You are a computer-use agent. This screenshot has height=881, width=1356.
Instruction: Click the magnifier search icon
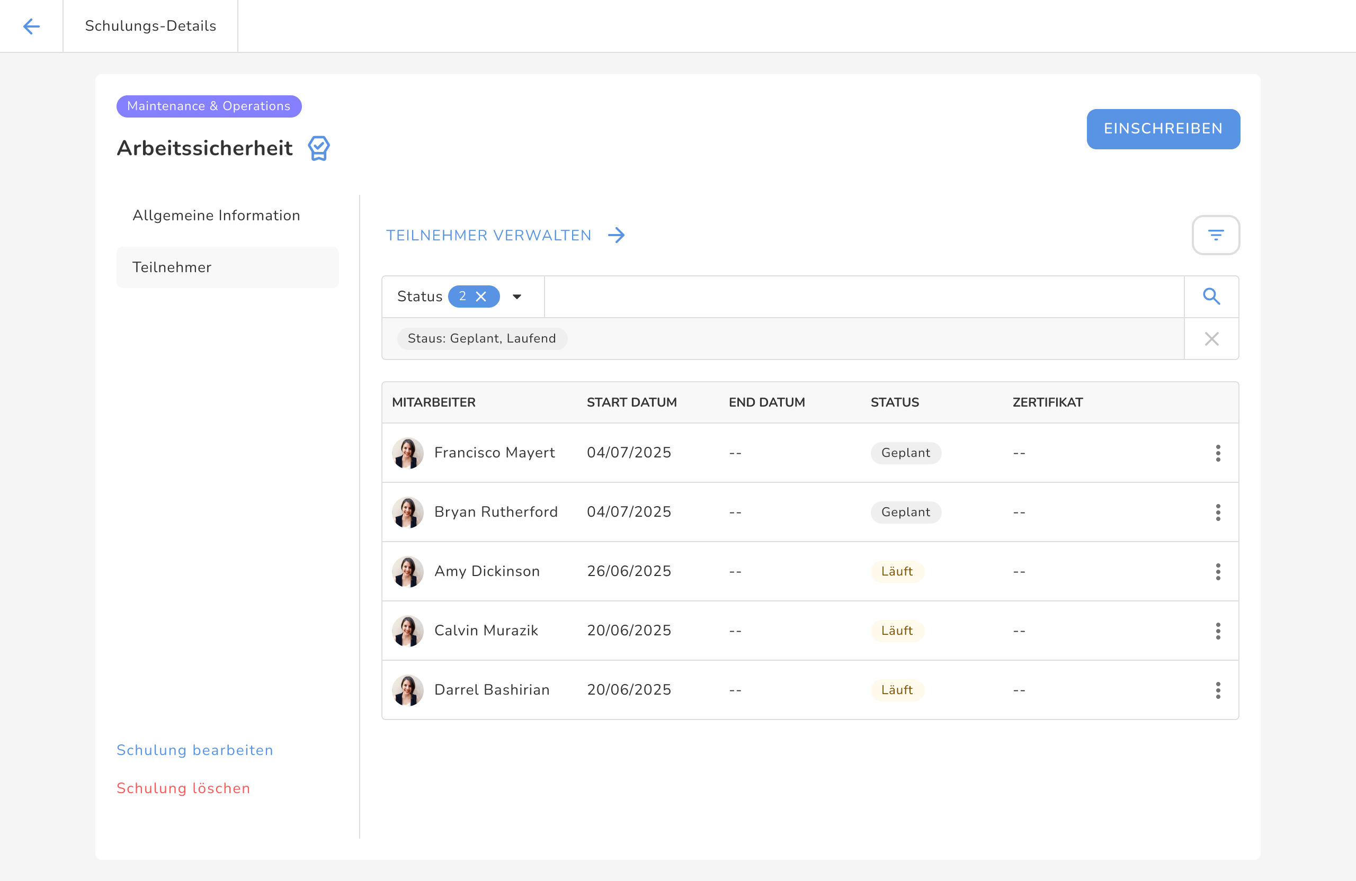click(x=1211, y=296)
